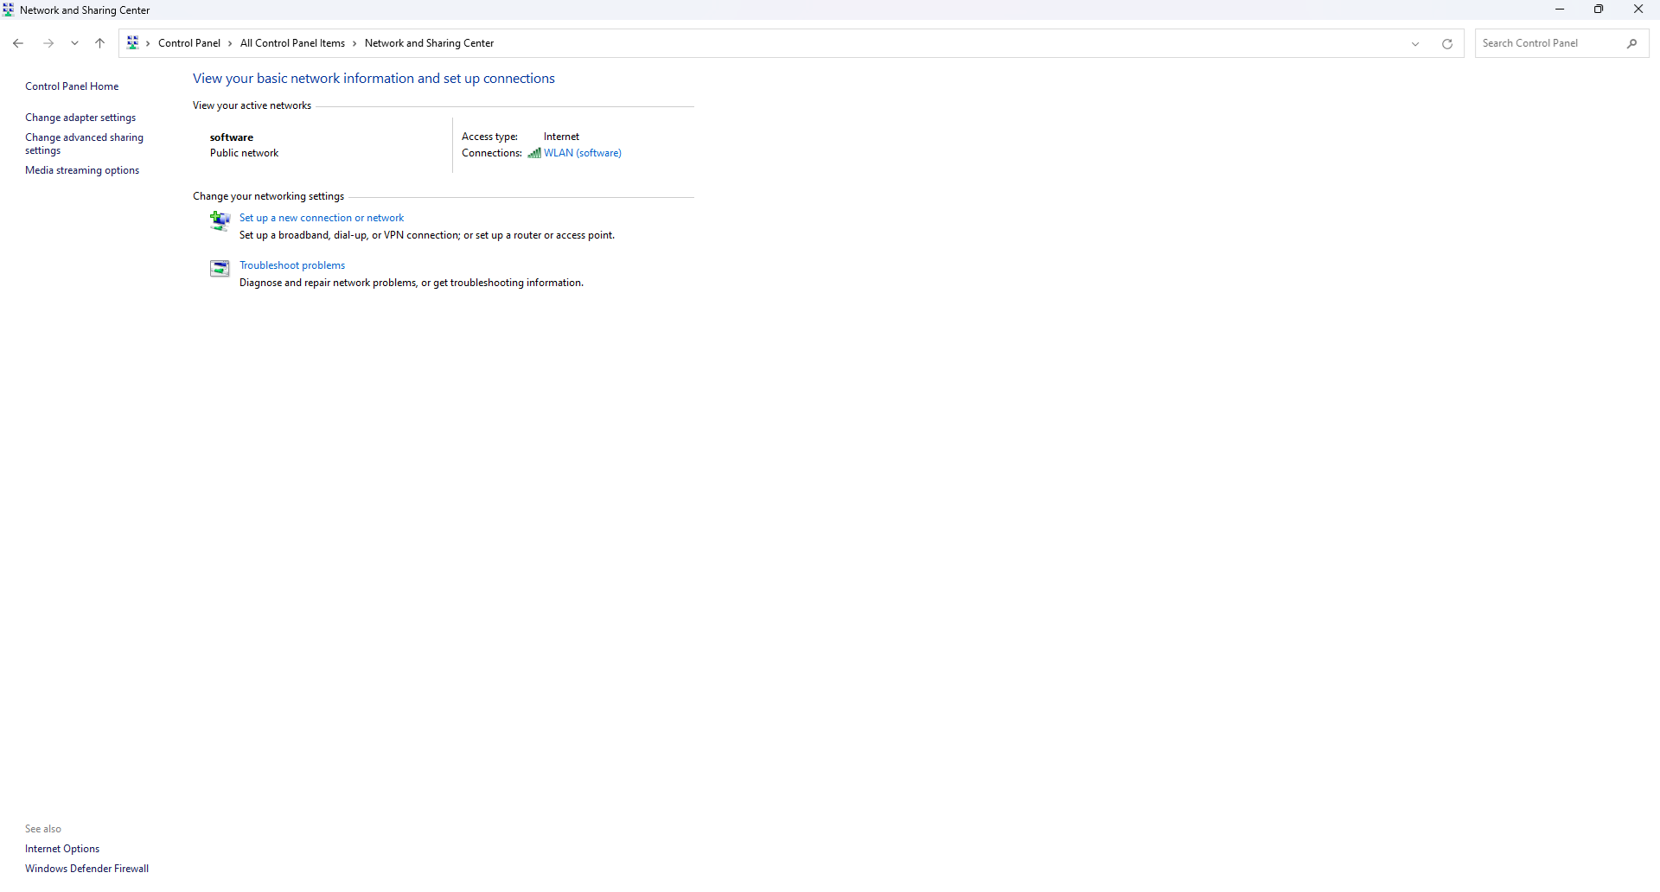This screenshot has width=1660, height=892.
Task: Select All Control Panel Items breadcrumb
Action: pyautogui.click(x=292, y=43)
